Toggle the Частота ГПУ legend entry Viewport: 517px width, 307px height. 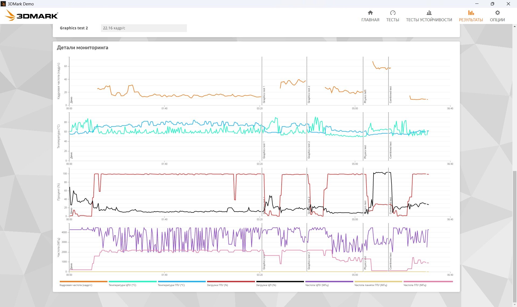tap(415, 285)
